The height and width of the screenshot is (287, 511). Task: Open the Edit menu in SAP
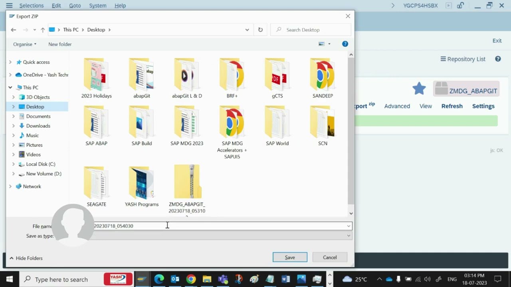pos(56,6)
